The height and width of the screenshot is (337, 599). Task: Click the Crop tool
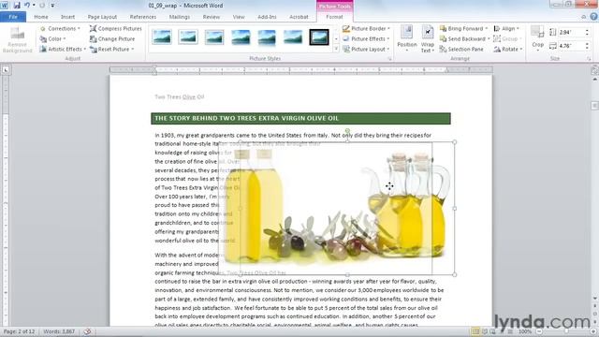[x=537, y=38]
